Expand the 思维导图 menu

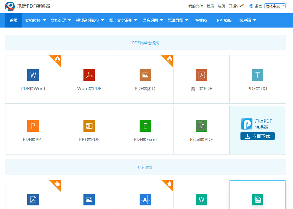pos(178,20)
